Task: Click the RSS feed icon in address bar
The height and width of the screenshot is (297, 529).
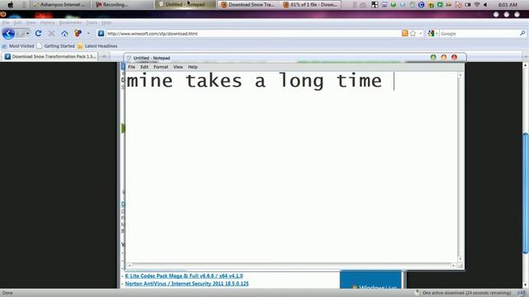Action: tap(405, 33)
